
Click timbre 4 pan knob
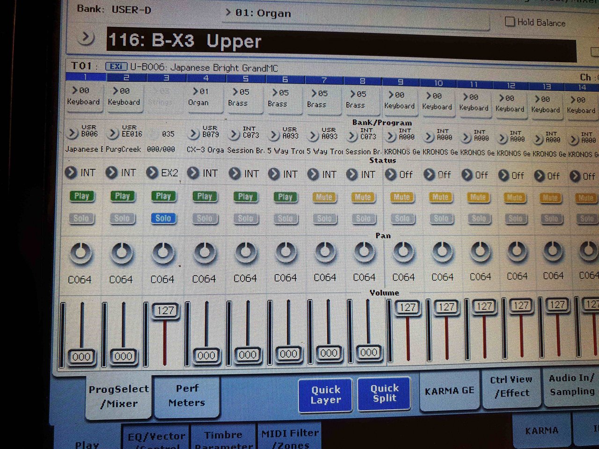tap(205, 253)
